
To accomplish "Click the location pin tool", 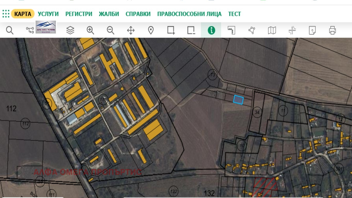I will click(x=151, y=30).
